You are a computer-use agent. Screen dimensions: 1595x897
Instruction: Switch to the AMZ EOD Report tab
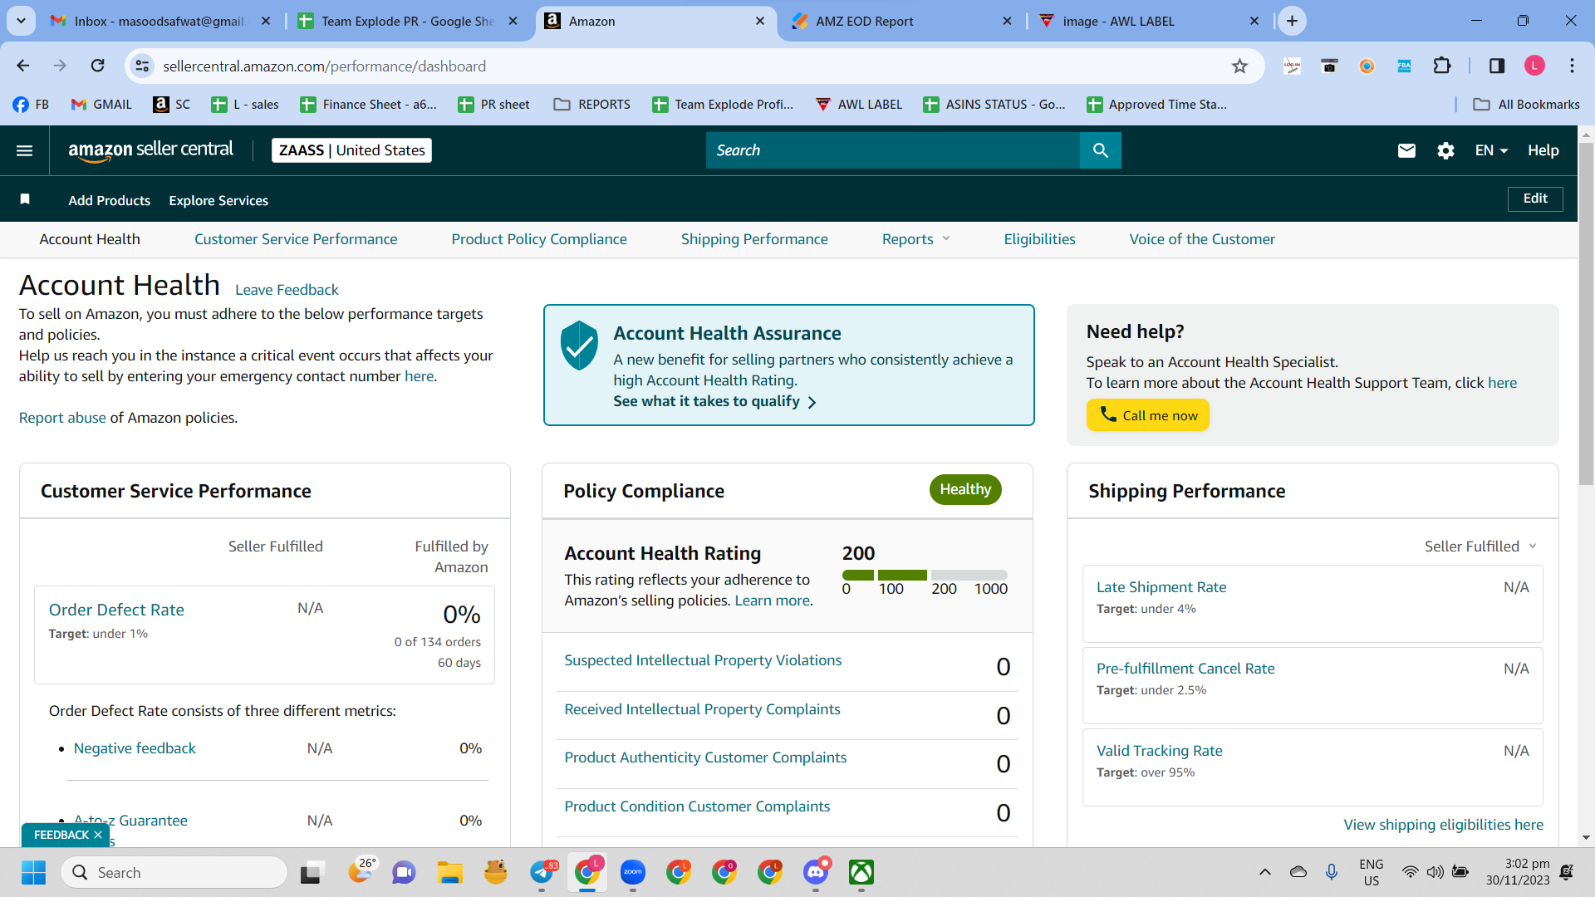901,22
